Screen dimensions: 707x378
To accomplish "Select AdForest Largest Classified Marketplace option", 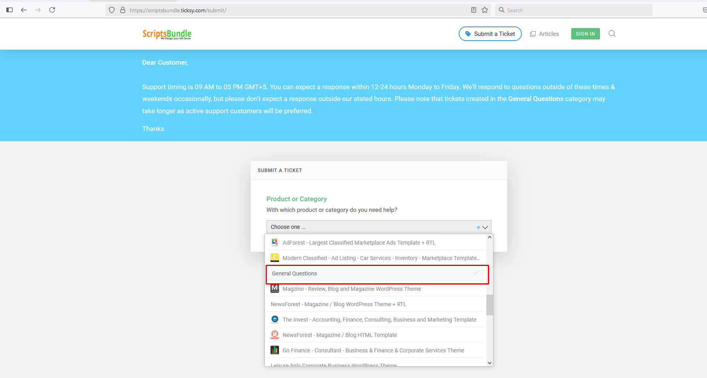I will pos(375,242).
